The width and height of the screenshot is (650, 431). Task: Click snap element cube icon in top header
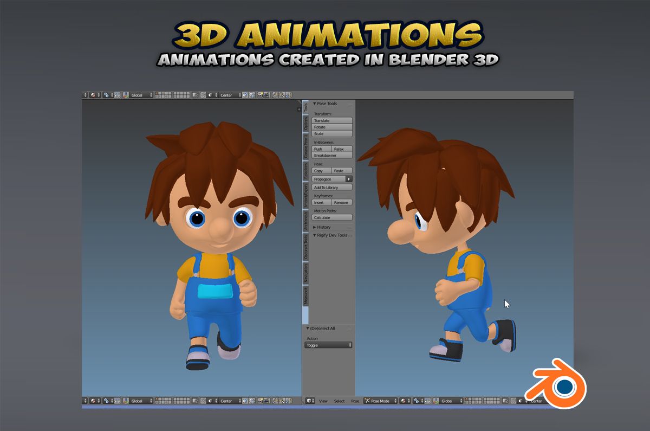coord(211,95)
